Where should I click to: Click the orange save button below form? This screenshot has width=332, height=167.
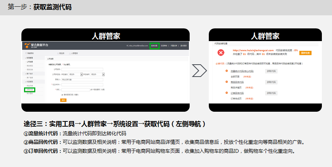click(x=63, y=100)
